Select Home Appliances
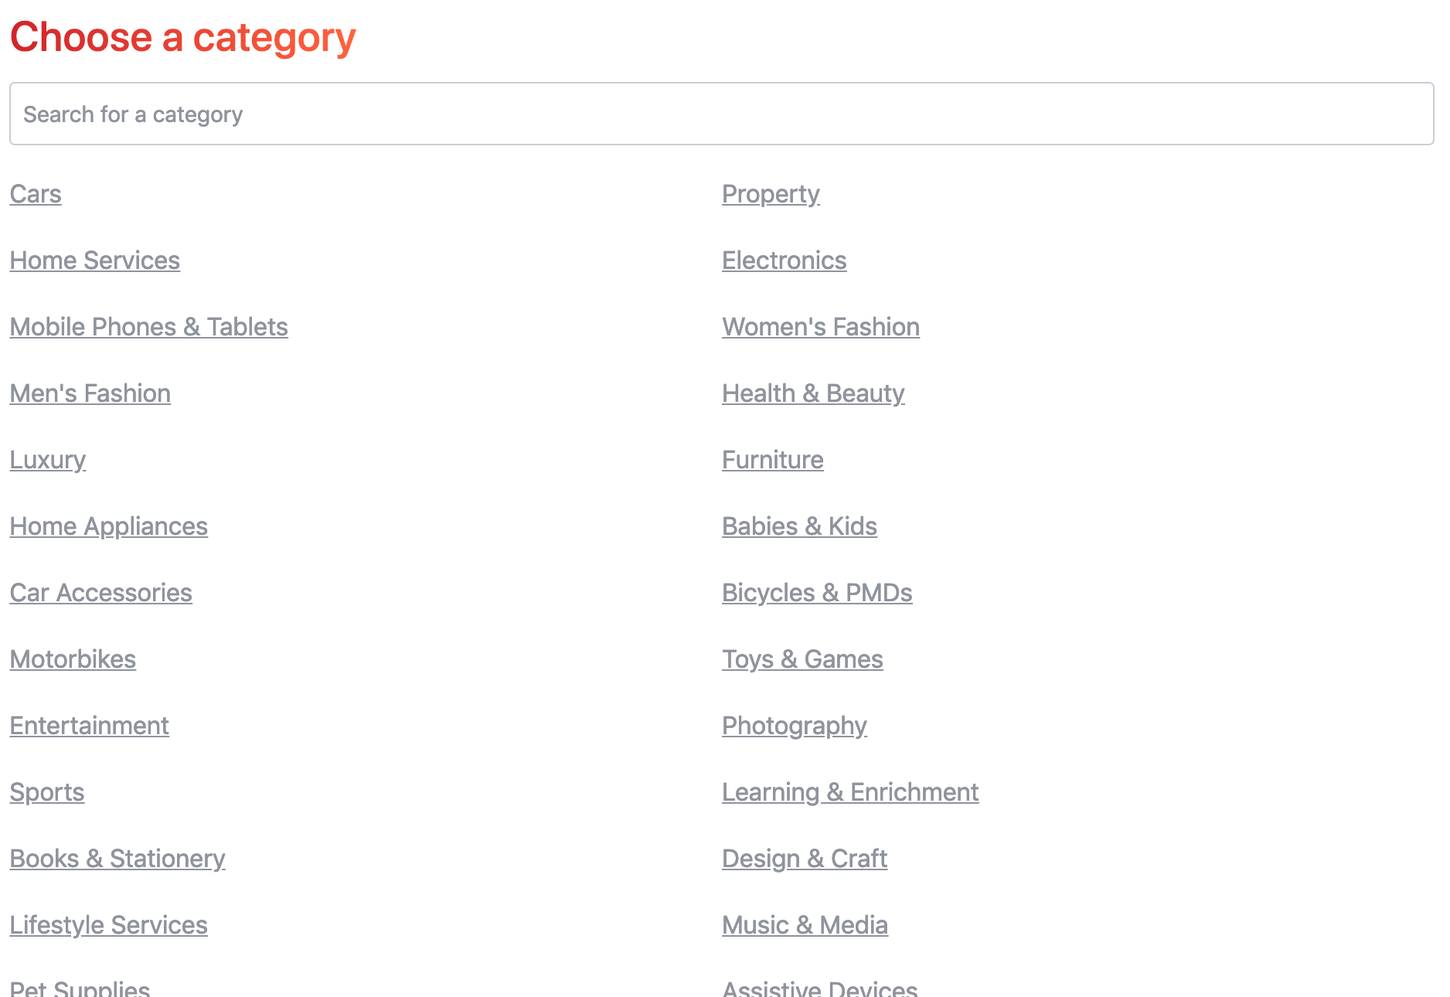The image size is (1450, 997). [108, 527]
